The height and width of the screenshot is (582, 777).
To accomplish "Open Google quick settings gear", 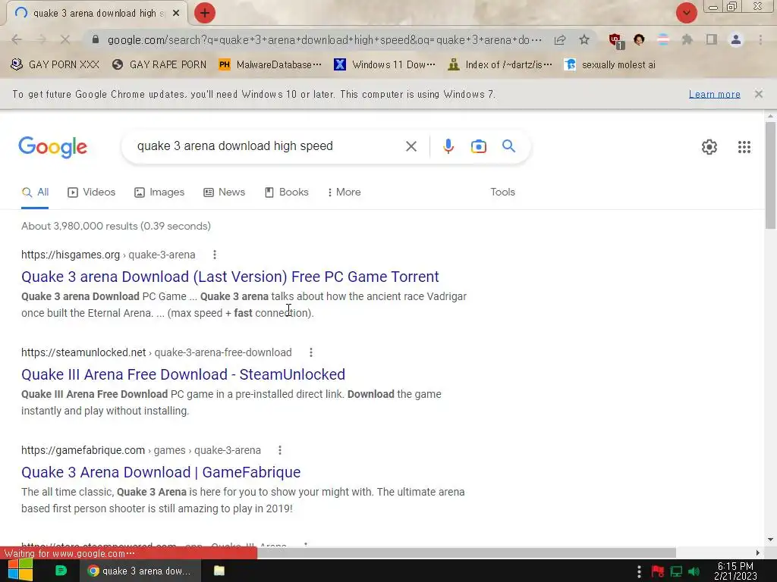I will pos(709,147).
